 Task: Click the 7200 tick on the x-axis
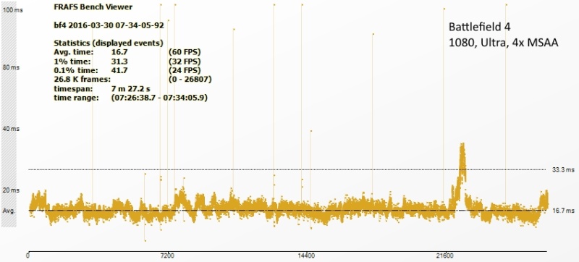tap(168, 255)
